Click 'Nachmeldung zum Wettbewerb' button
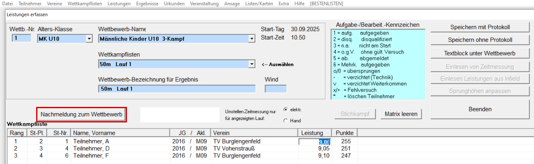Image resolution: width=534 pixels, height=164 pixels. [82, 115]
